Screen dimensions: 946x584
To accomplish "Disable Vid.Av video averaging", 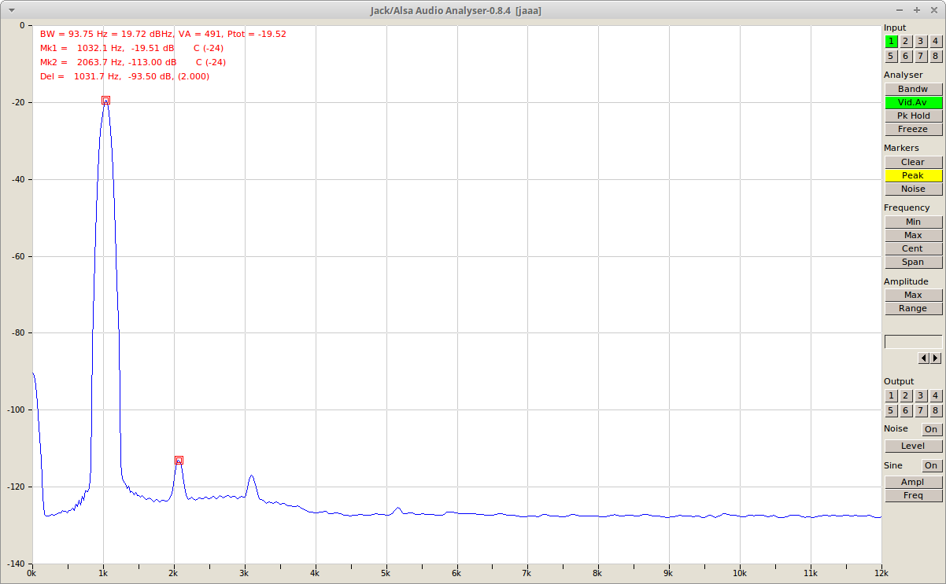I will pyautogui.click(x=913, y=102).
